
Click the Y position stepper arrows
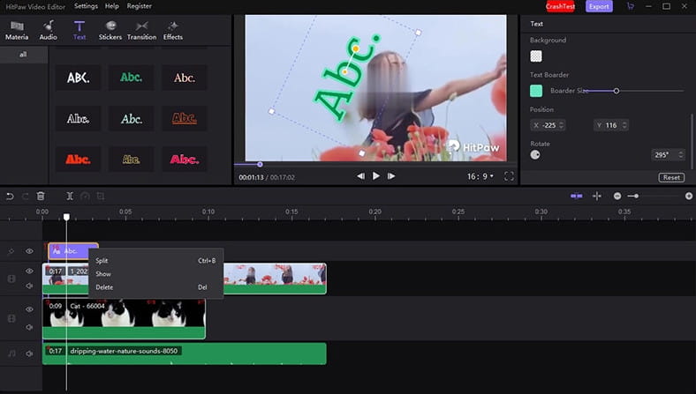click(x=624, y=125)
